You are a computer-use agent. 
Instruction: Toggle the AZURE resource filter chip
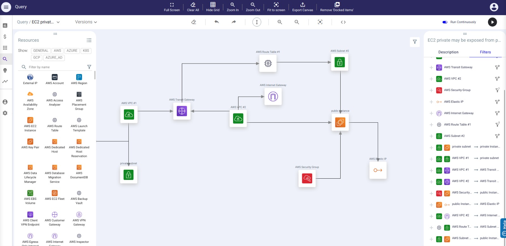(72, 51)
